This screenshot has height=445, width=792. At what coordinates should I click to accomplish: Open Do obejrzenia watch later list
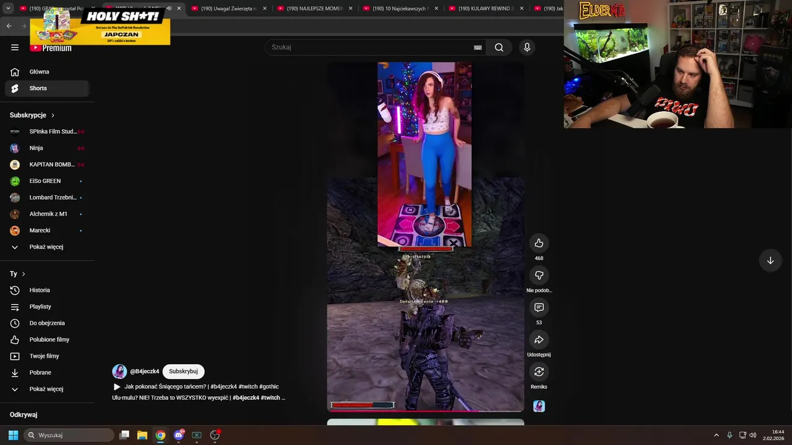coord(47,323)
